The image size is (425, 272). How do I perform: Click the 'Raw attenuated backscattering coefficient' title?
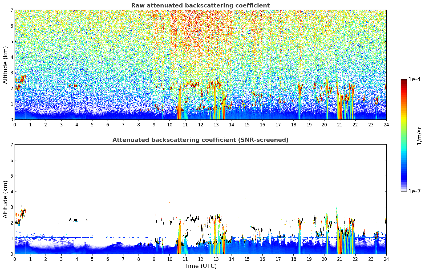pyautogui.click(x=200, y=6)
